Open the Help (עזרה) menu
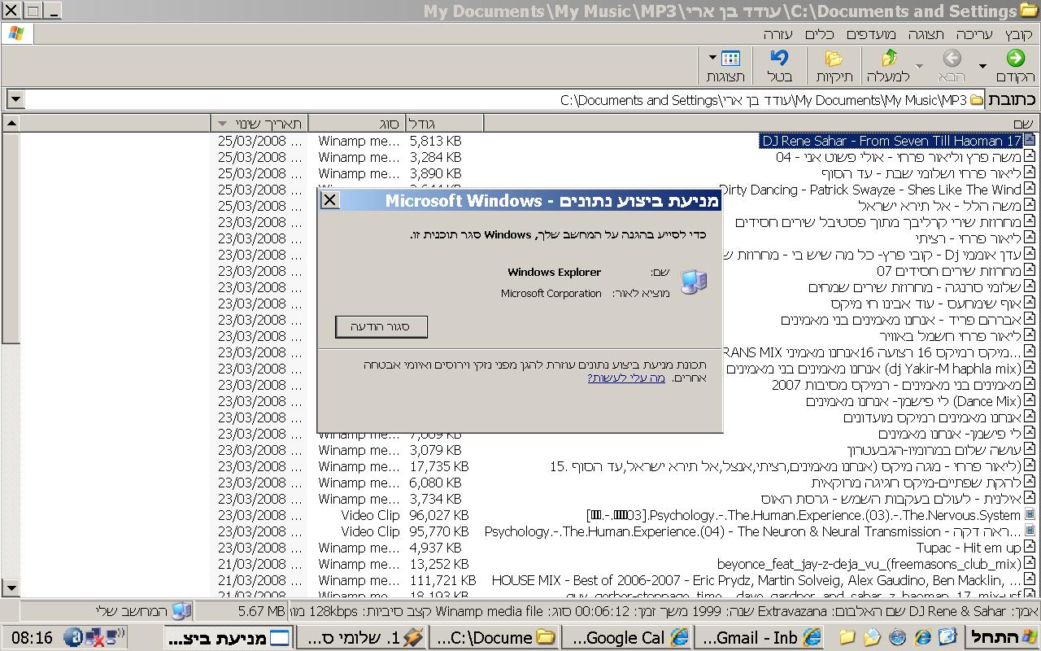The width and height of the screenshot is (1041, 651). tap(777, 34)
